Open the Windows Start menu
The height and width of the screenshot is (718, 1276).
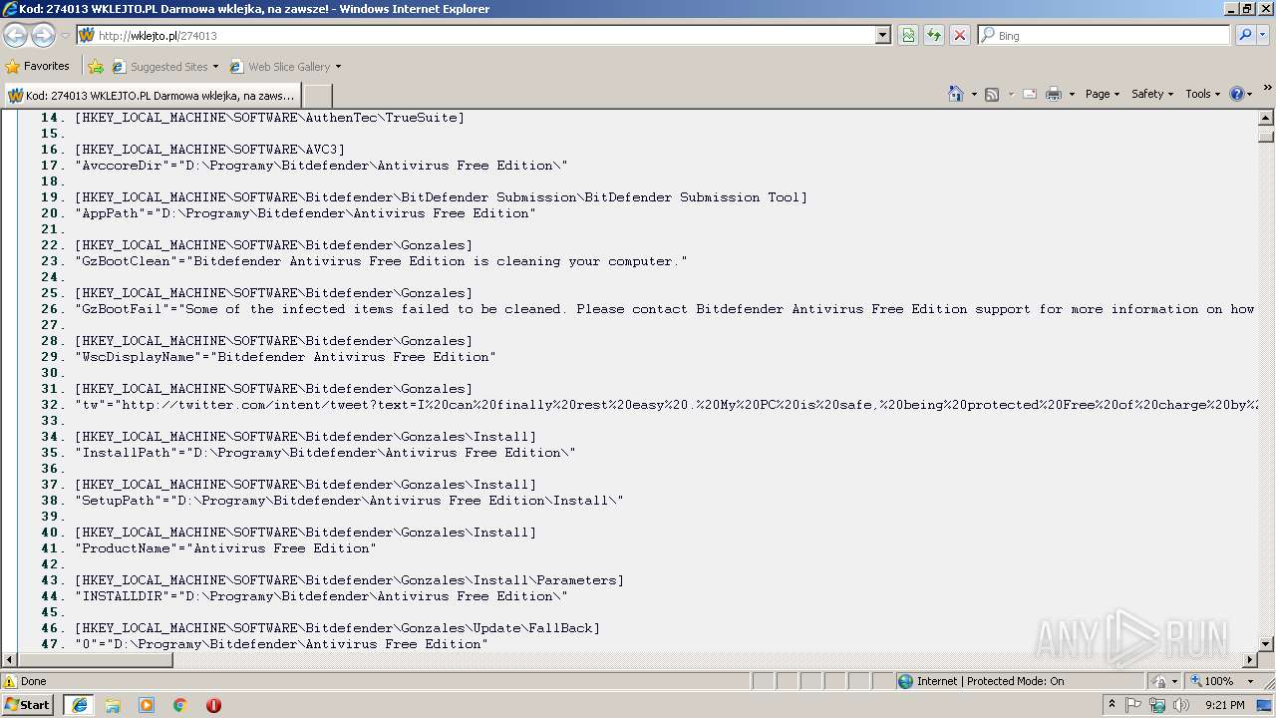[x=28, y=705]
